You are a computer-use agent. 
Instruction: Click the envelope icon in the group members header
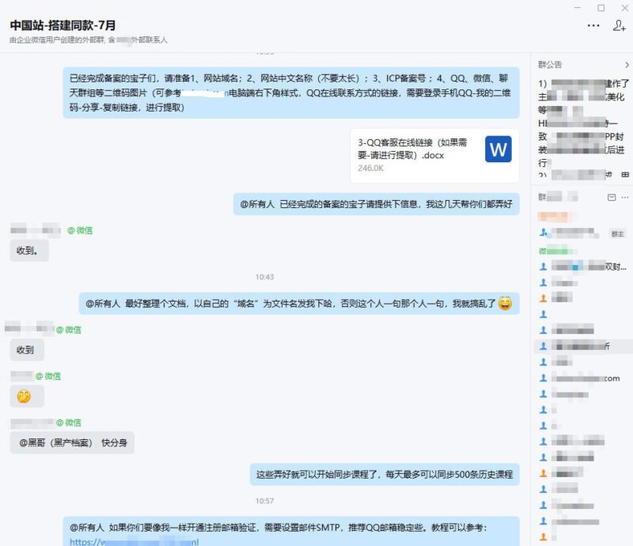612,198
